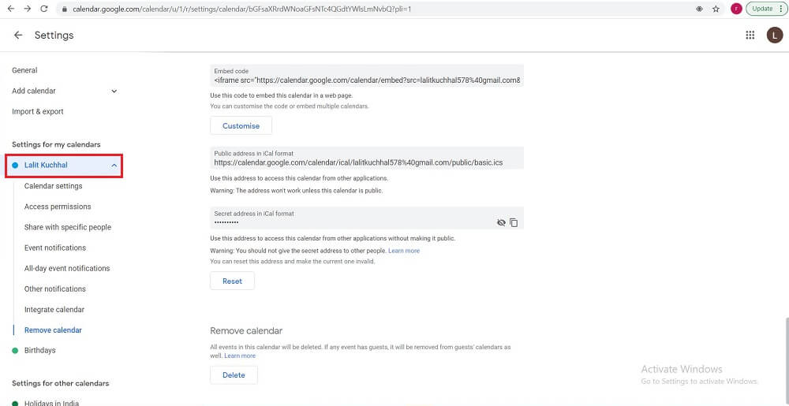The height and width of the screenshot is (406, 789).
Task: Click the Embed code field
Action: (367, 76)
